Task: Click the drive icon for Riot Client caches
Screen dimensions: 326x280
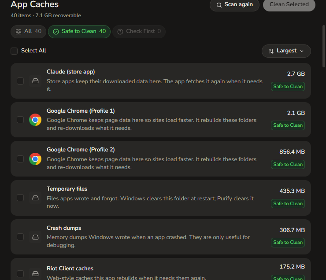Action: pos(35,274)
